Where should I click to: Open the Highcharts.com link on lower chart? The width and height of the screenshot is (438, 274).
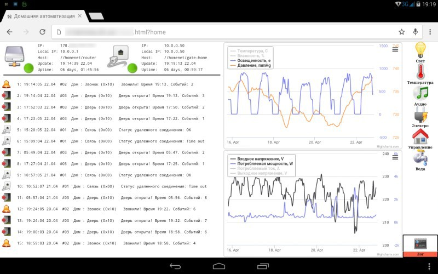pyautogui.click(x=388, y=254)
